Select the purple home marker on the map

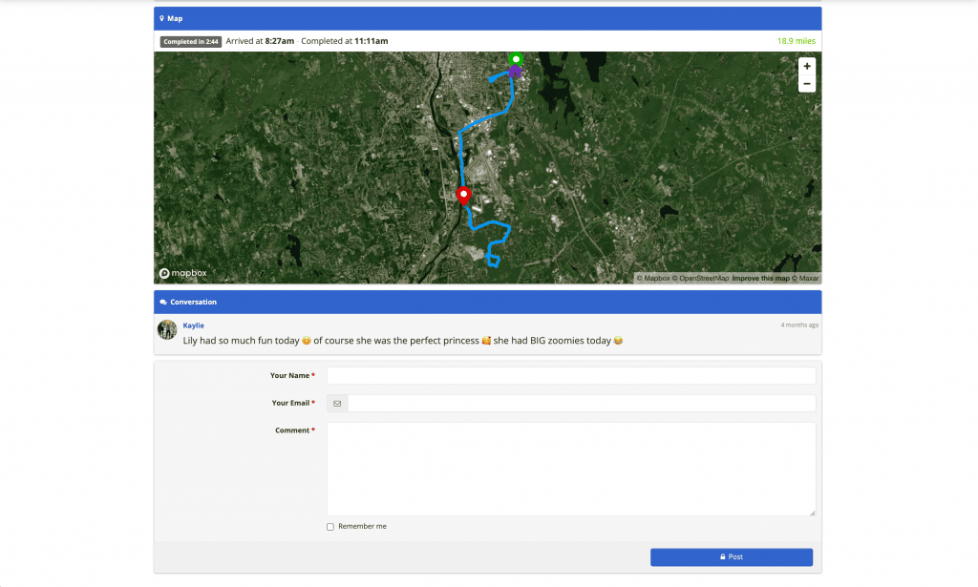(515, 72)
